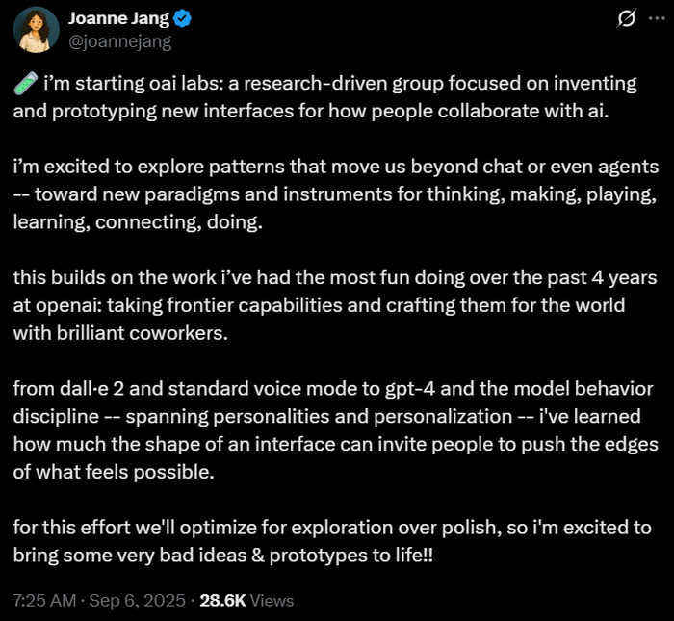The height and width of the screenshot is (621, 674).
Task: Click the Views label beside the count
Action: click(x=272, y=601)
